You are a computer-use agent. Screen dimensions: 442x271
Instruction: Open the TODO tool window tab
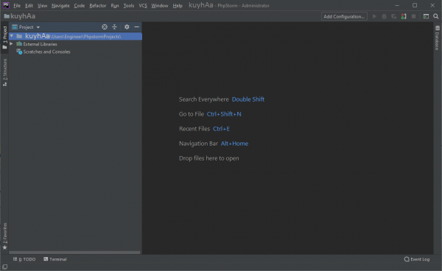coord(24,259)
